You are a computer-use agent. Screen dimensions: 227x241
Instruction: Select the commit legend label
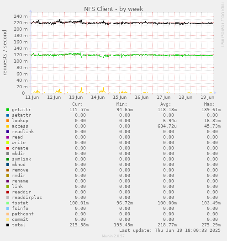[20, 220]
